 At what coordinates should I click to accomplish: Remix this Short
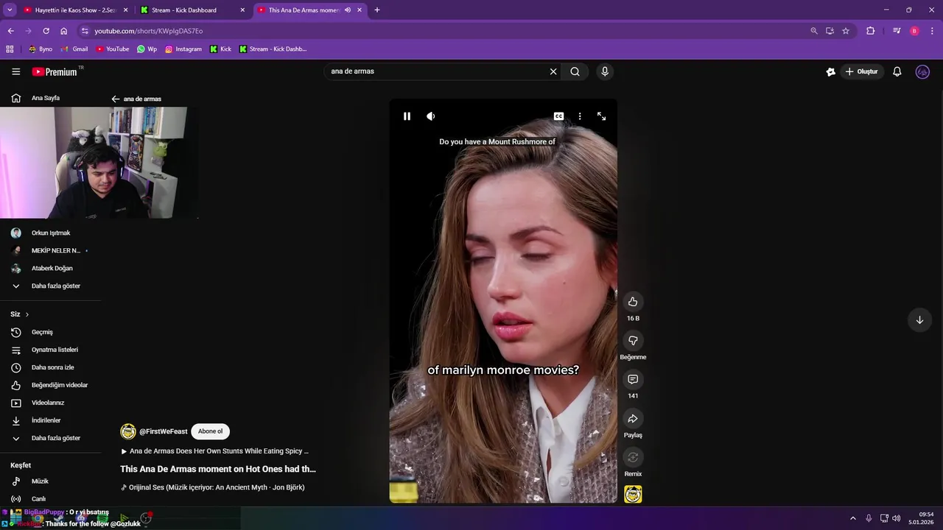[633, 458]
